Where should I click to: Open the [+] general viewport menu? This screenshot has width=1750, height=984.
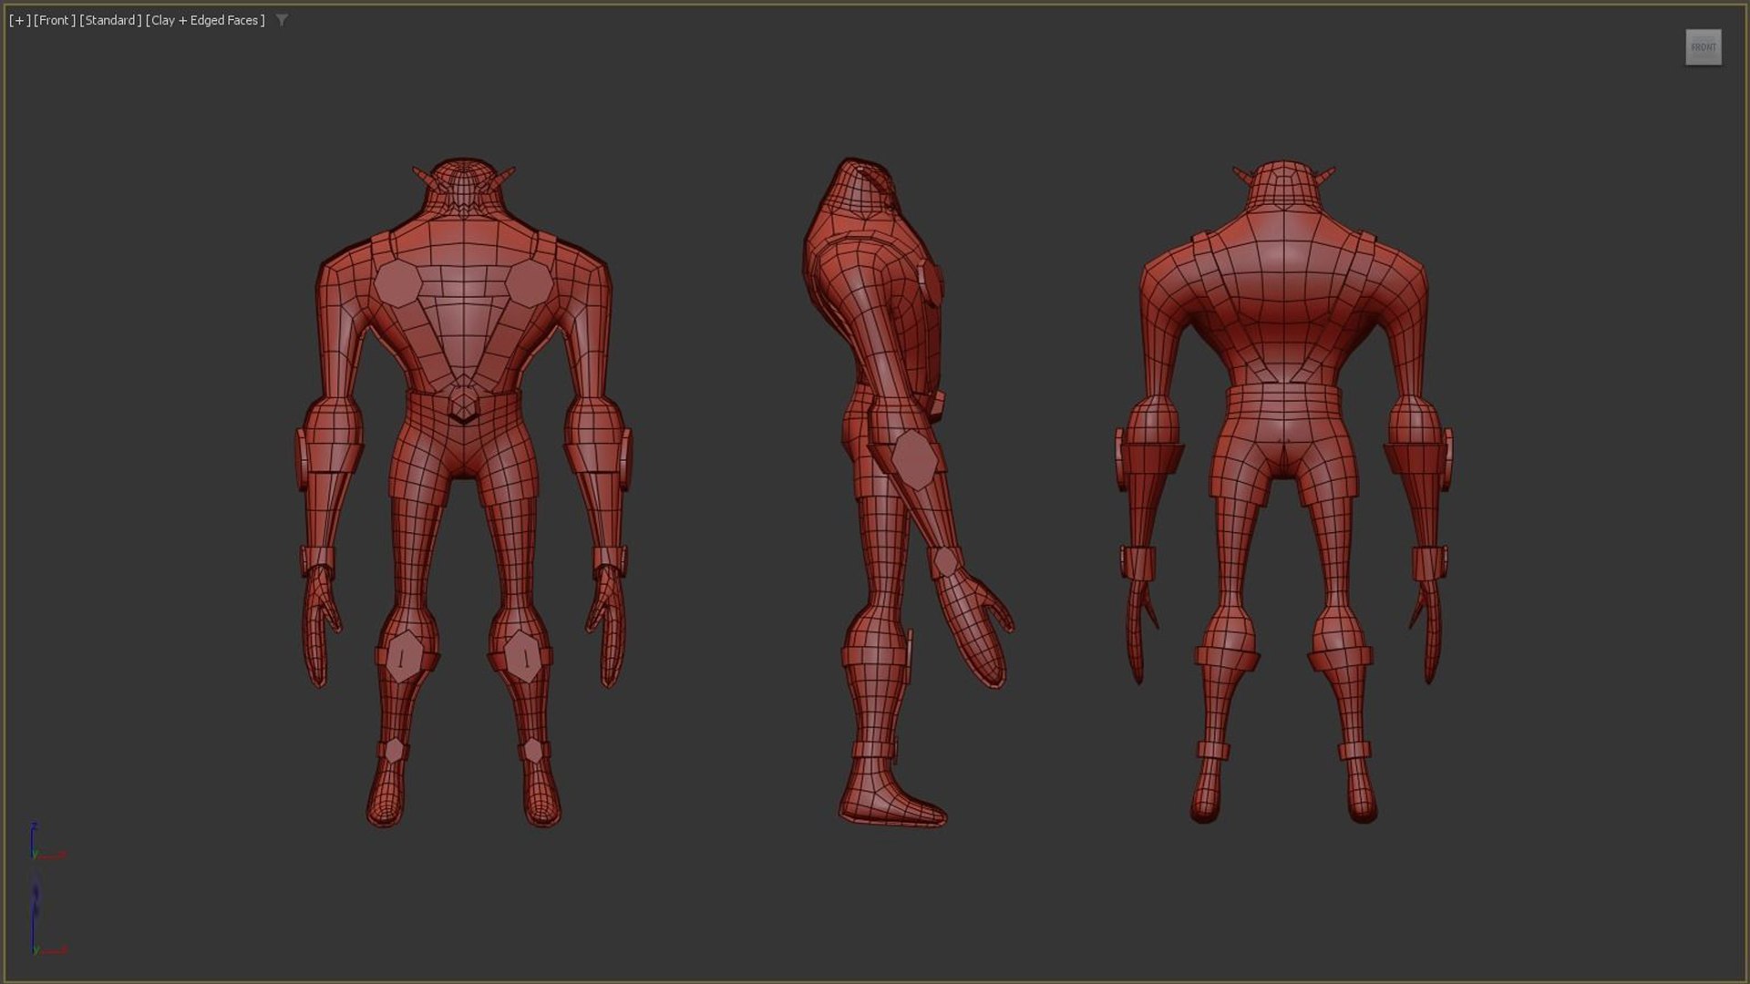[19, 20]
